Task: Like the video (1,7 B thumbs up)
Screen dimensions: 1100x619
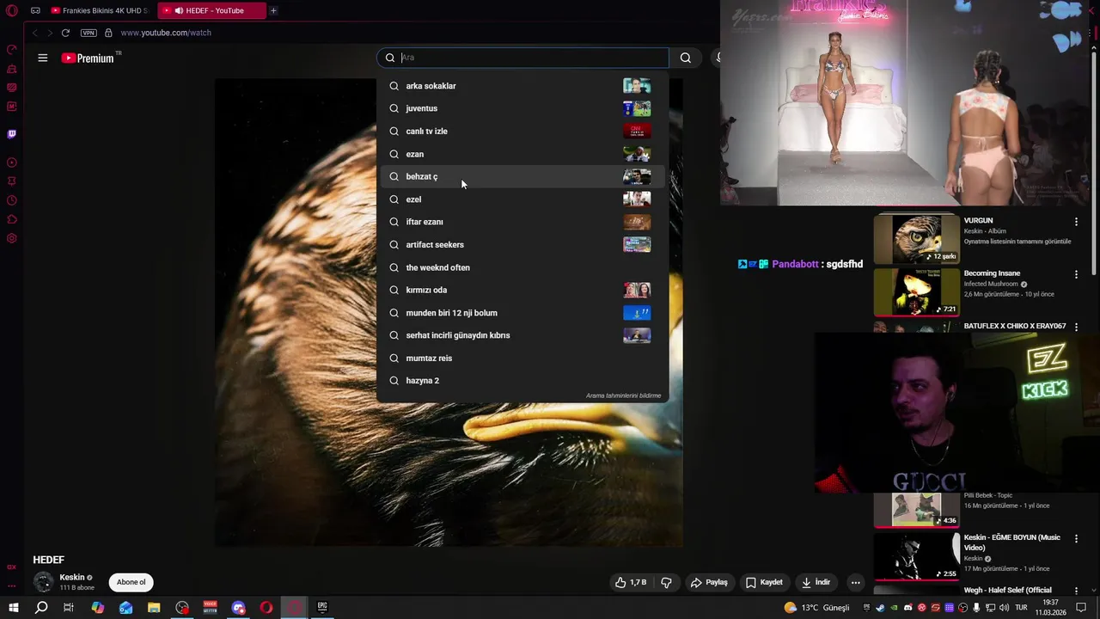Action: coord(630,582)
